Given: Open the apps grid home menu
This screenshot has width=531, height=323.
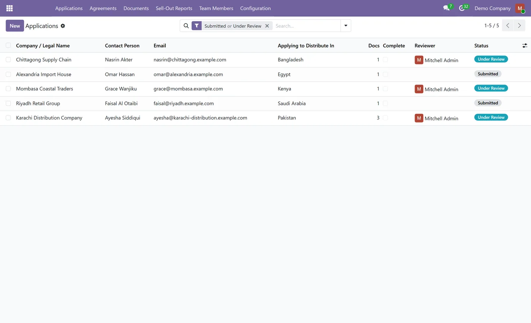Looking at the screenshot, I should coord(9,8).
